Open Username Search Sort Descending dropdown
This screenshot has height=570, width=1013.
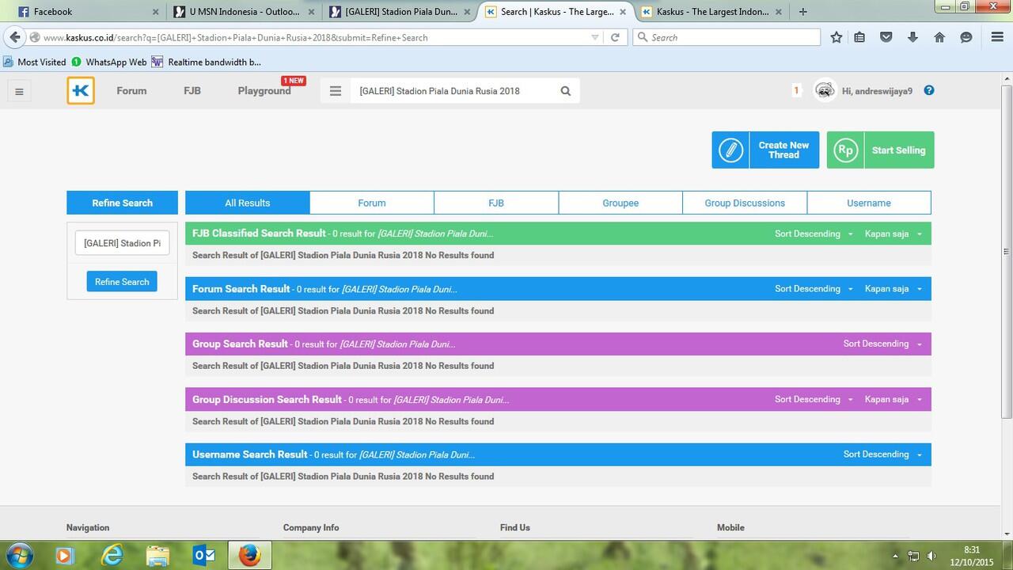pyautogui.click(x=882, y=454)
